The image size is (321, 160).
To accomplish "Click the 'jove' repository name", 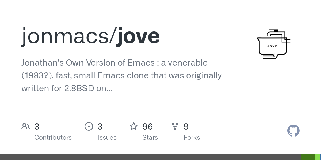I will point(138,36).
